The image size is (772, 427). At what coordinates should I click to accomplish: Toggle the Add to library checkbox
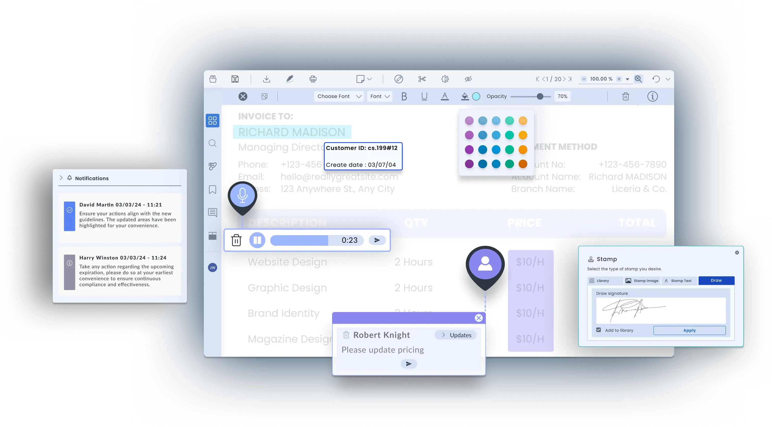[x=598, y=330]
